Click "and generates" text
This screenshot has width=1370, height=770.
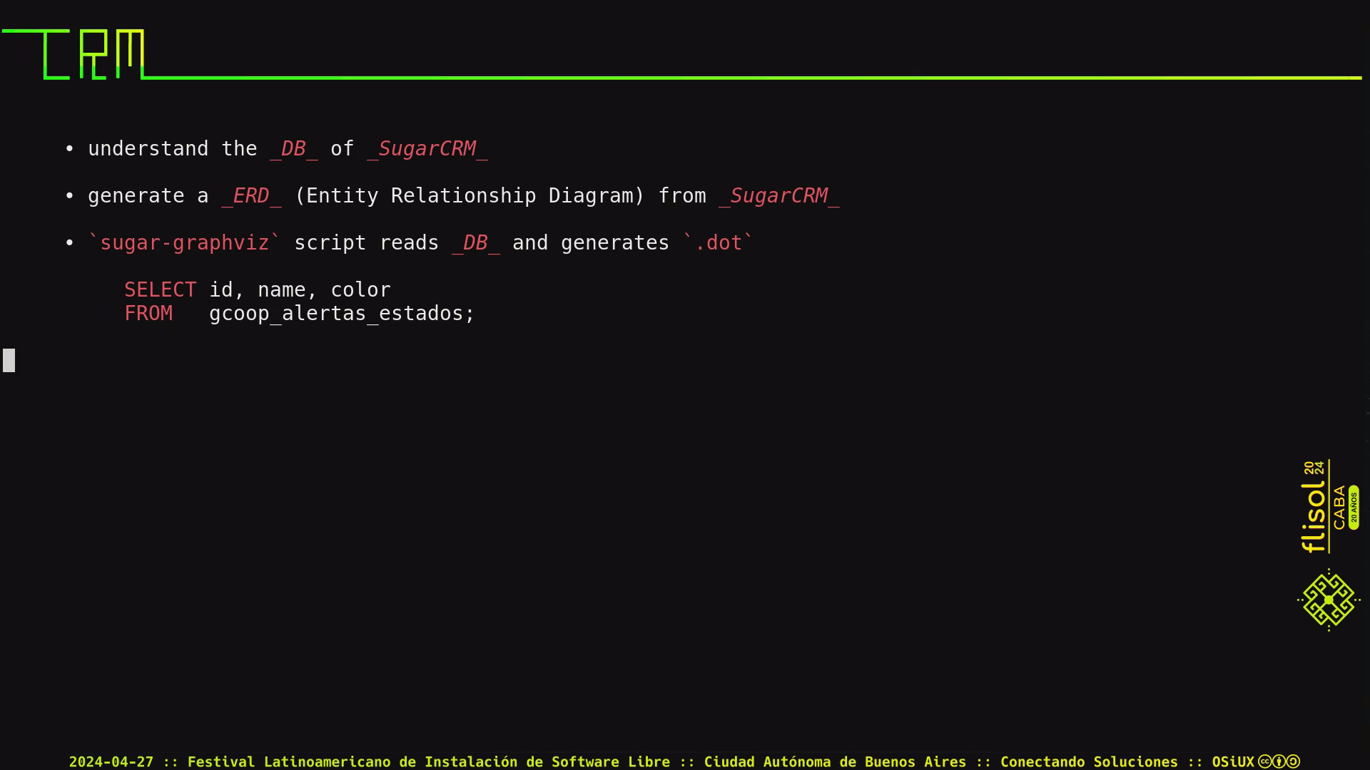591,242
